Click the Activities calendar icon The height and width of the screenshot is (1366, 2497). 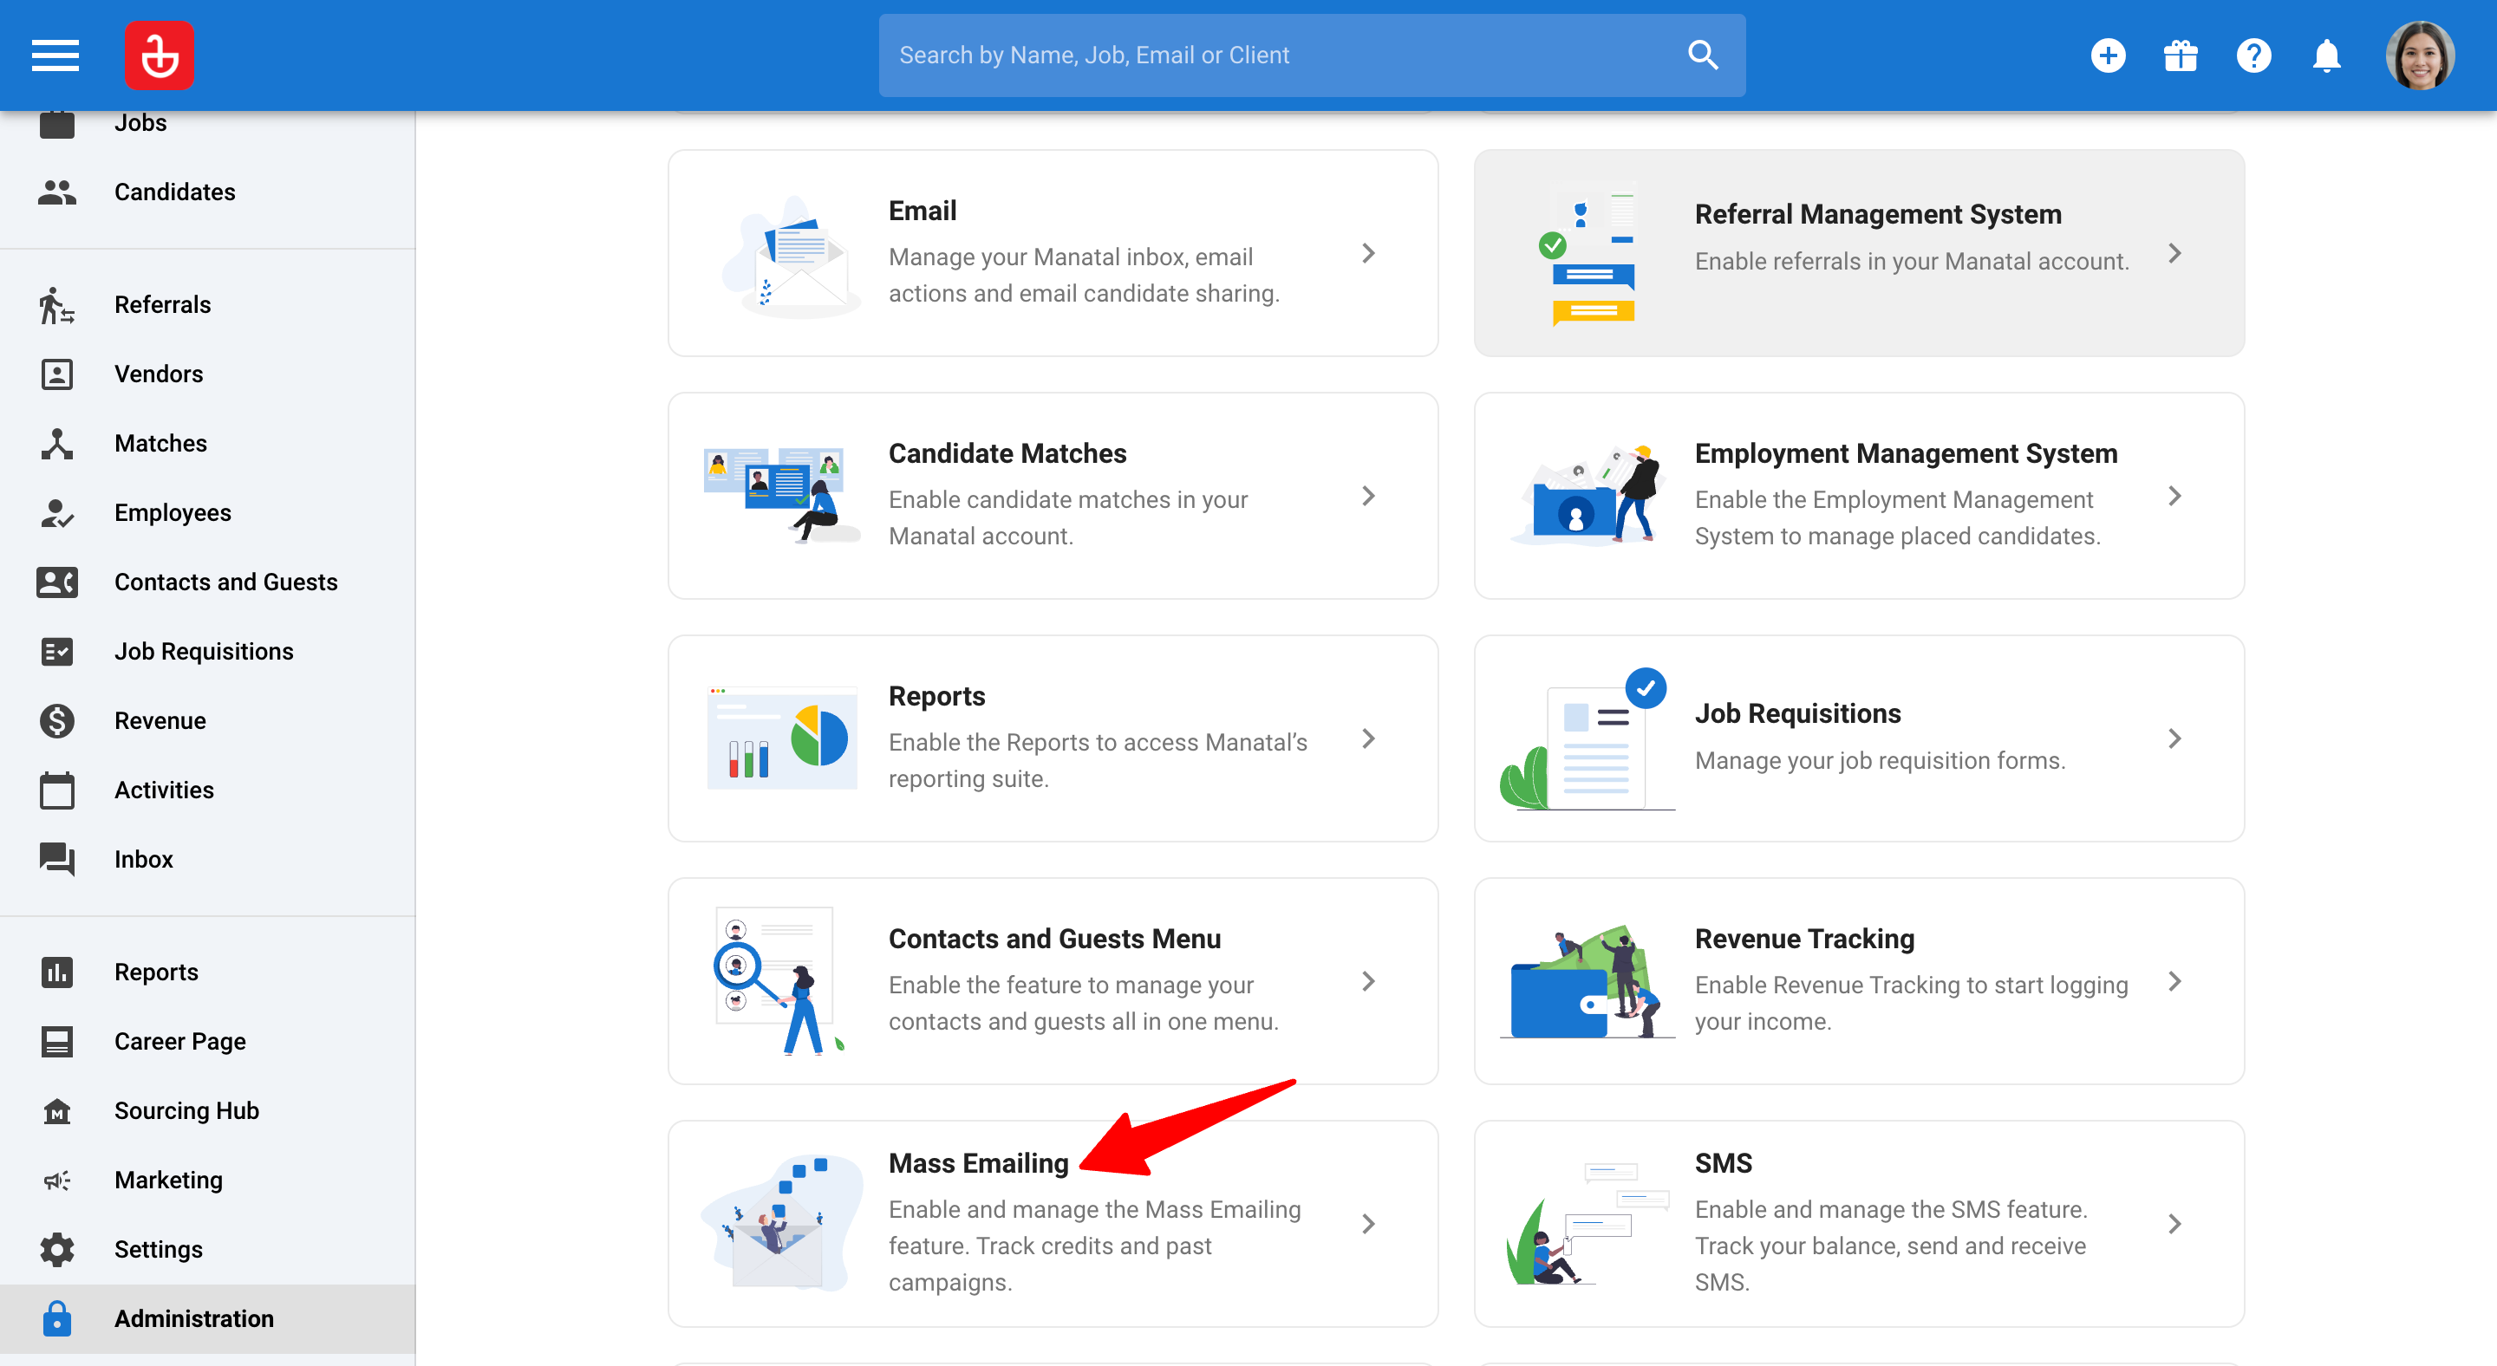tap(57, 790)
